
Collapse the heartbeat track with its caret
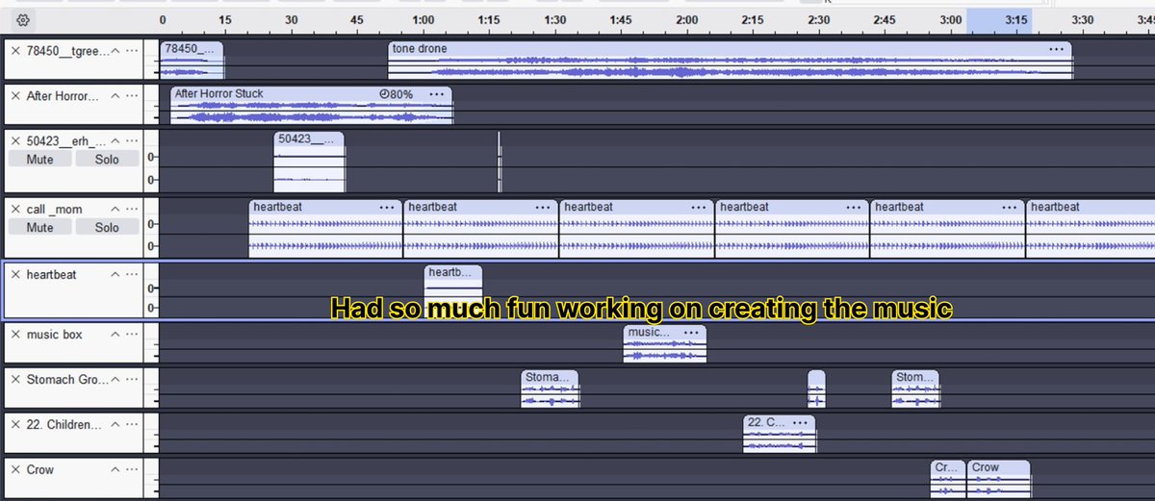(x=115, y=275)
